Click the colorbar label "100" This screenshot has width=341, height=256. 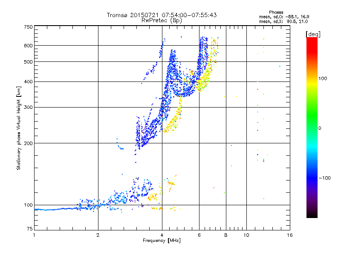click(323, 79)
